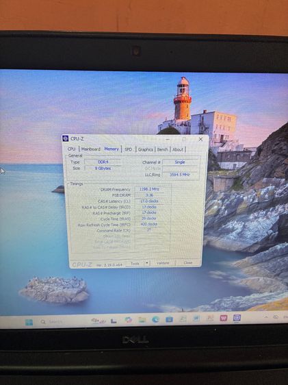
Task: Switch to the CPU tab
Action: point(71,149)
